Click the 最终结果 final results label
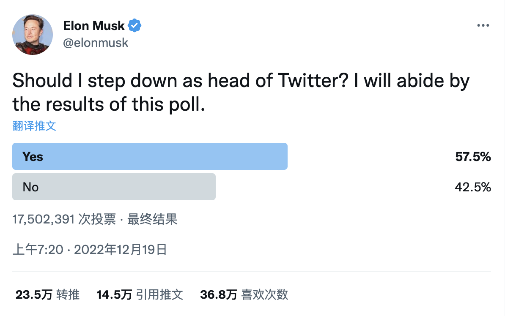The width and height of the screenshot is (505, 316). (152, 219)
